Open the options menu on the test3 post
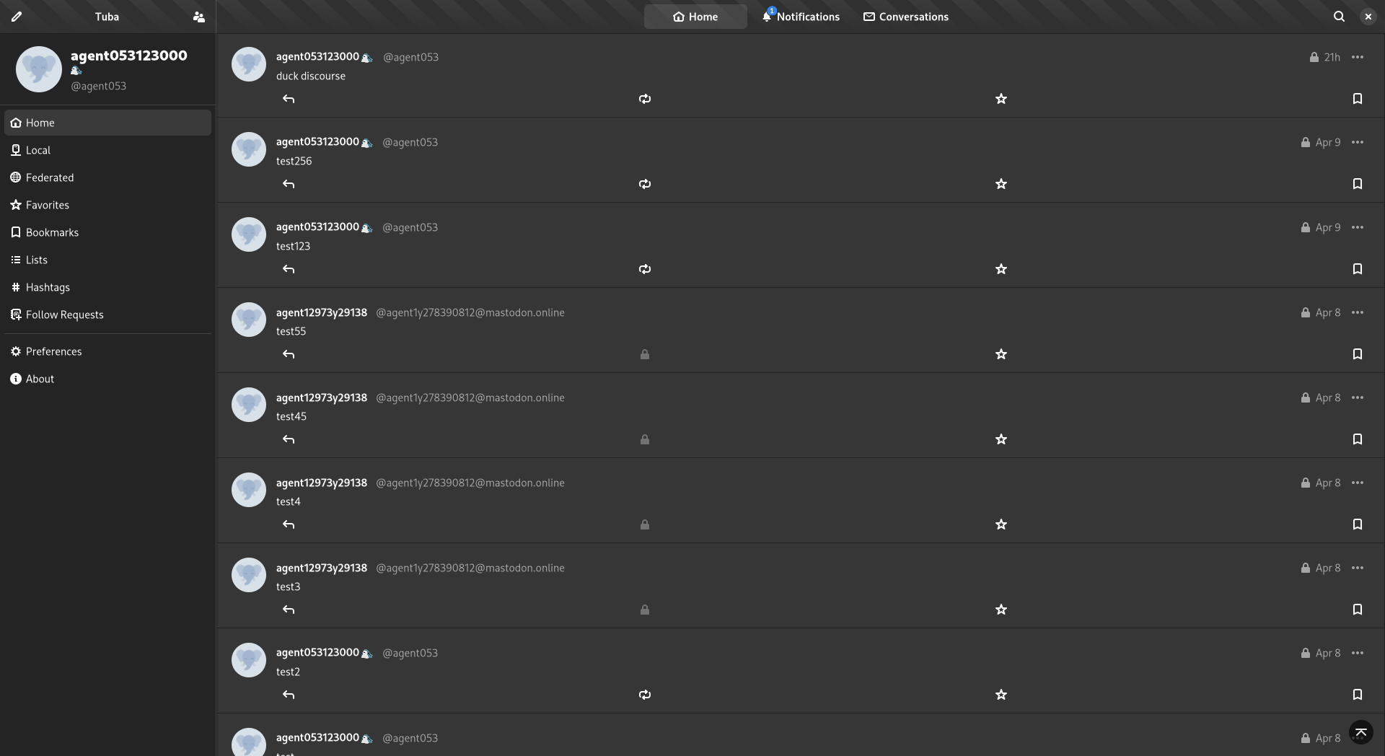This screenshot has height=756, width=1385. (1358, 568)
